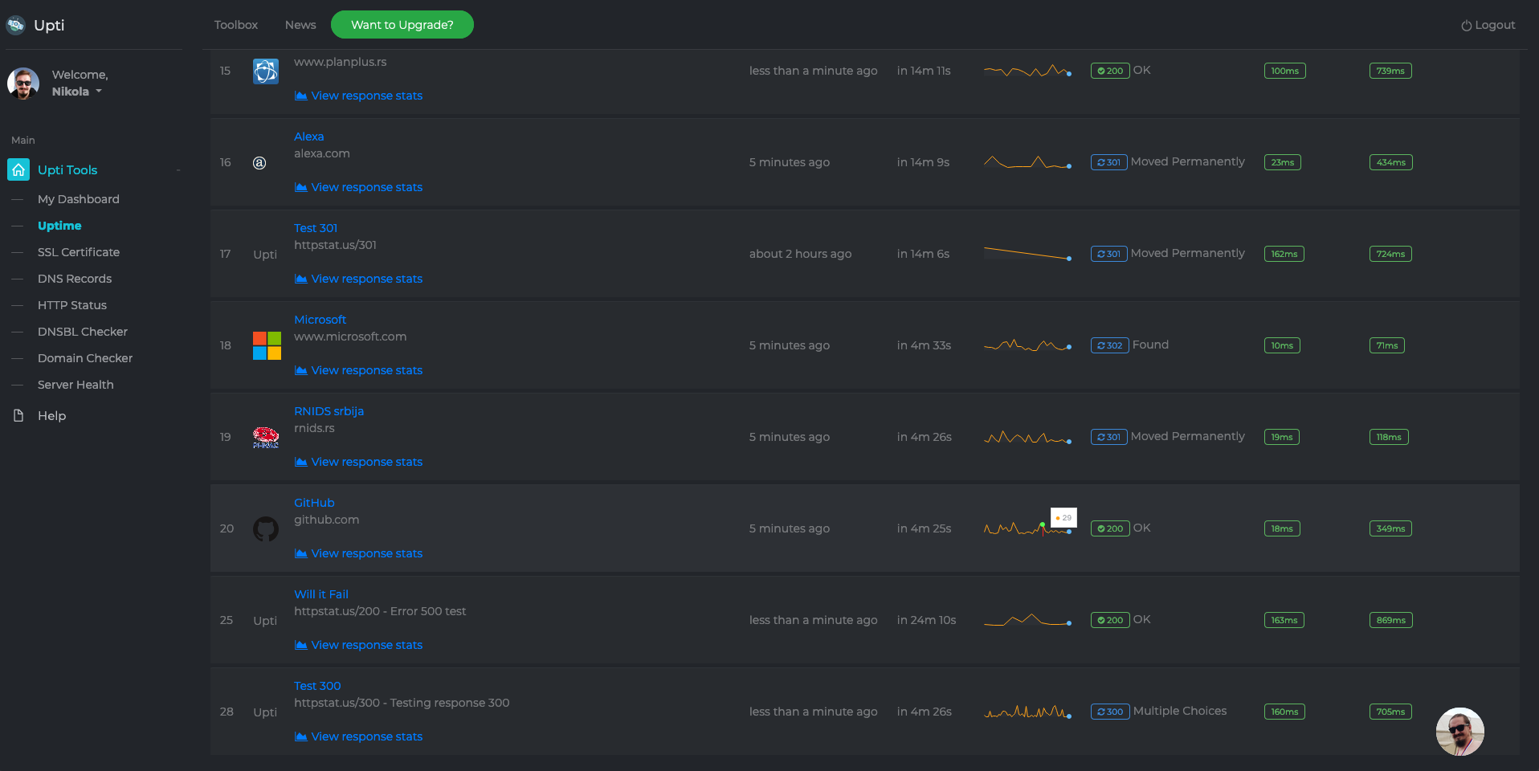This screenshot has width=1539, height=771.
Task: View response stats for alexa.com
Action: (358, 187)
